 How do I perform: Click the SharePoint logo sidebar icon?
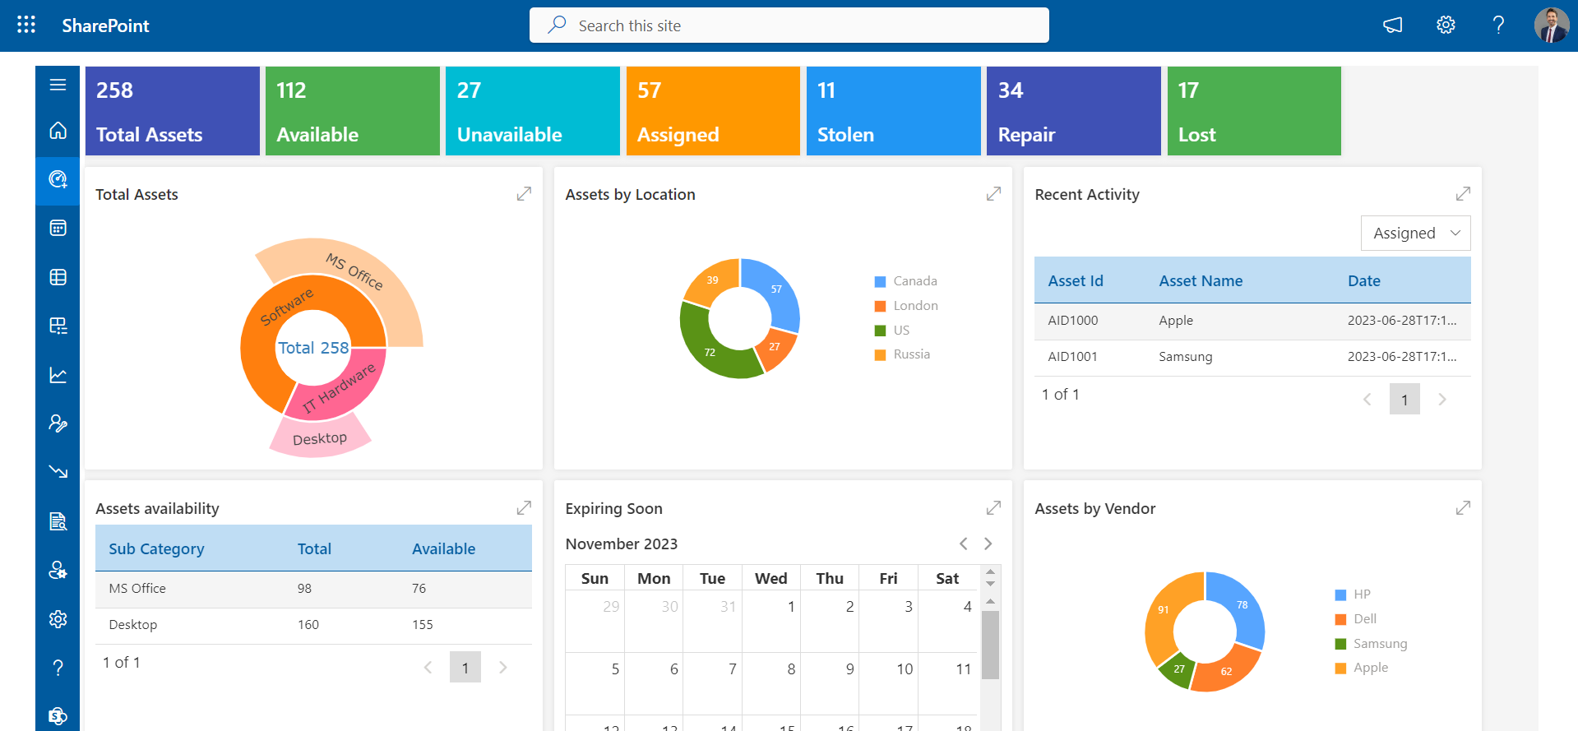58,715
